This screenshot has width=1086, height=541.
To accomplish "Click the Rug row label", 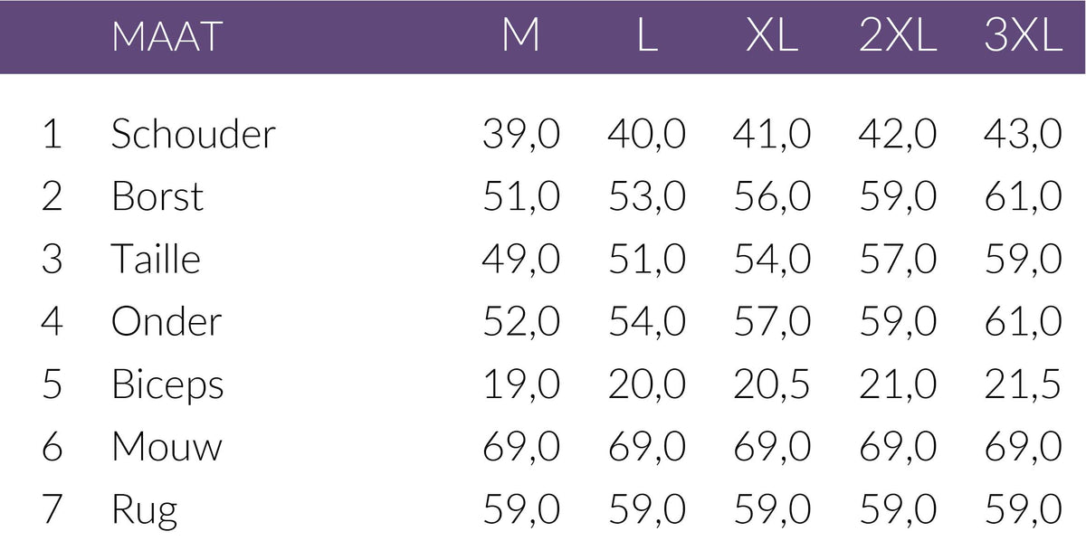I will pyautogui.click(x=144, y=510).
